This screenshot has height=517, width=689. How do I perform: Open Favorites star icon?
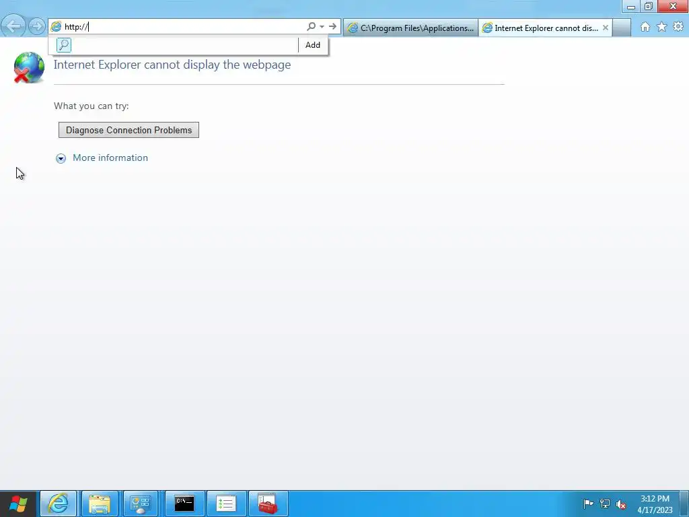tap(661, 27)
